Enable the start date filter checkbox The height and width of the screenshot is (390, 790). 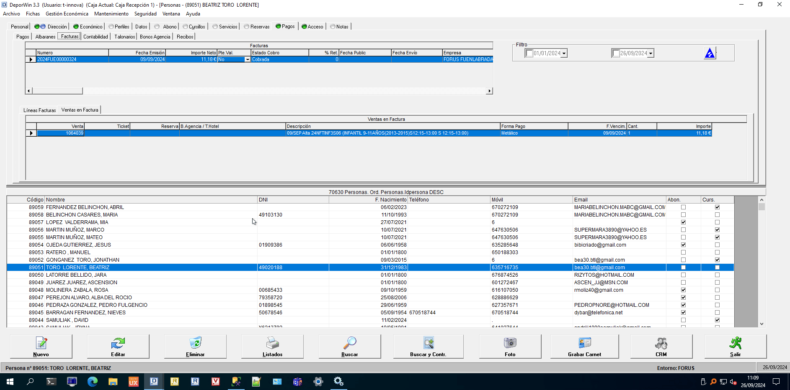529,54
